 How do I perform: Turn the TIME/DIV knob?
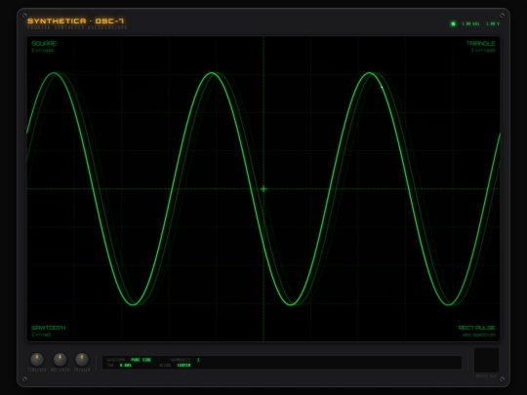point(37,359)
